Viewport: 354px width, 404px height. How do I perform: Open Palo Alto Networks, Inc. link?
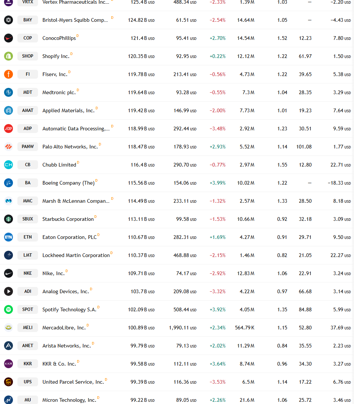[70, 147]
